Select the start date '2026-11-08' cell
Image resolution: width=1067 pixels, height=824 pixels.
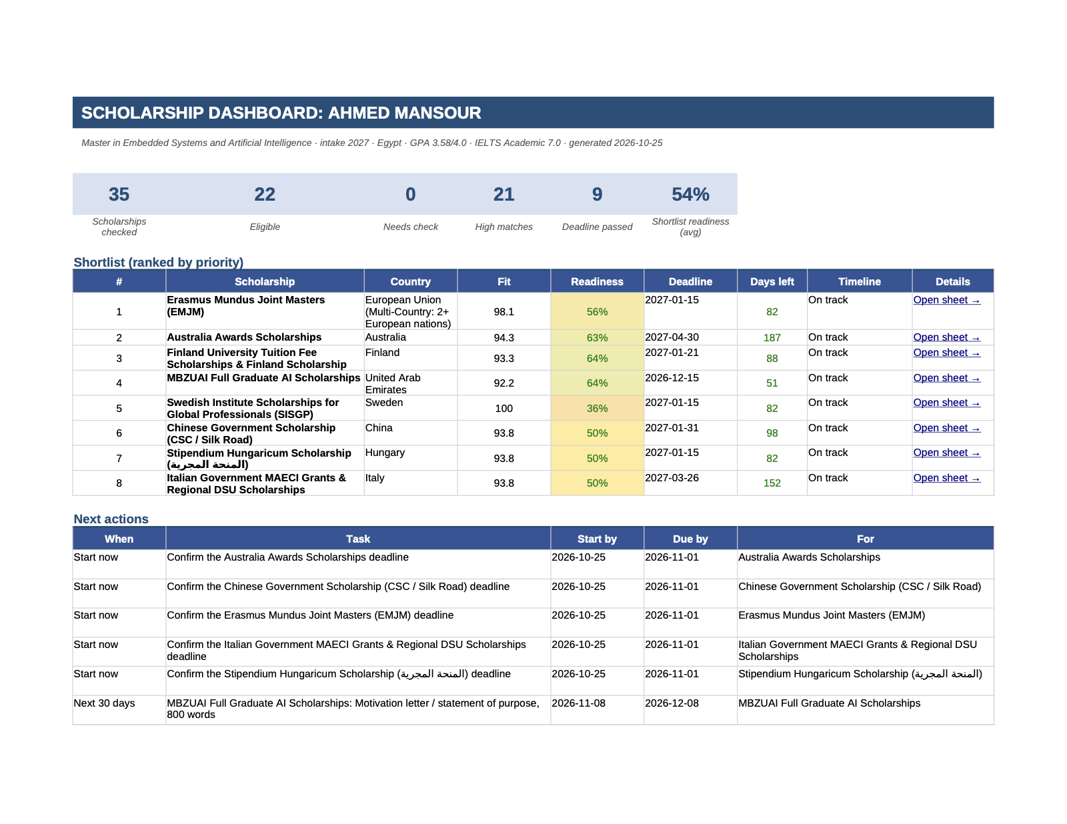(x=598, y=709)
